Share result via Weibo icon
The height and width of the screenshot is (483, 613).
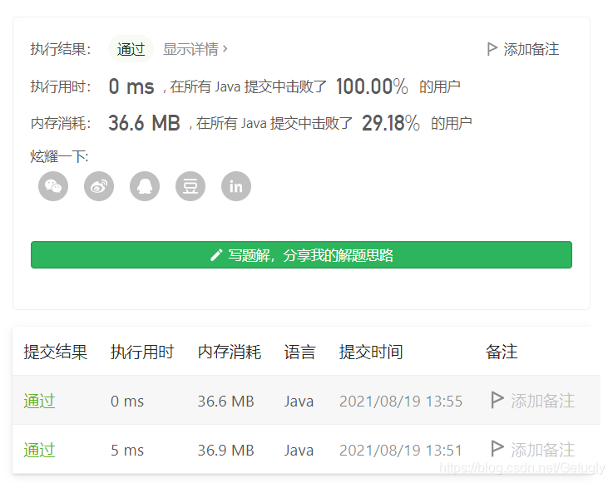tap(99, 186)
